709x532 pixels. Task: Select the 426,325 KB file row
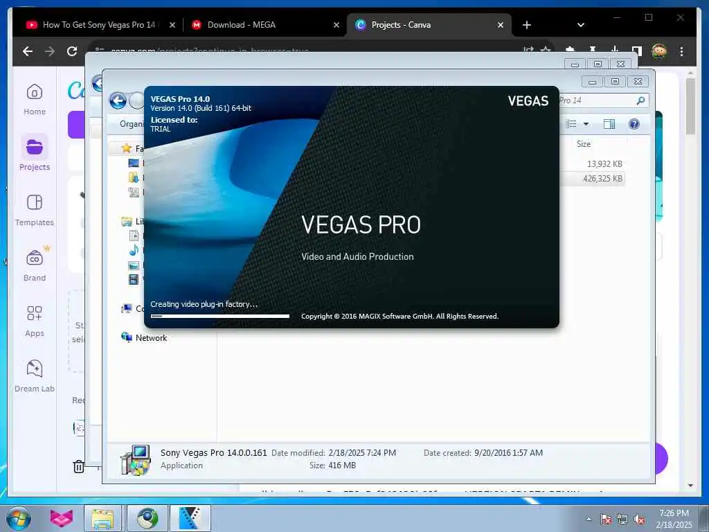(x=593, y=179)
